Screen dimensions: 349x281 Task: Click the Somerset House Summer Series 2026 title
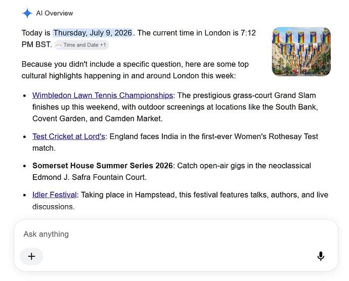[102, 166]
